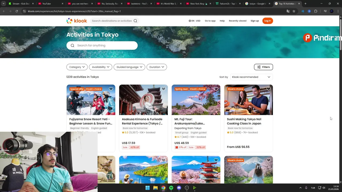Viewport: 342px width, 192px height.
Task: Click the Chrome taskbar icon
Action: (163, 188)
